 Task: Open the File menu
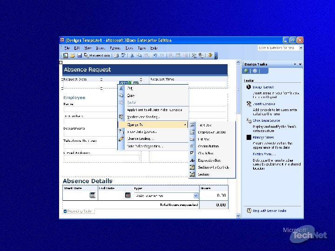(67, 48)
